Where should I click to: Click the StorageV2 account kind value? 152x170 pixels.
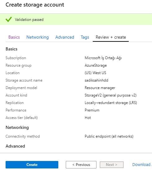(x=110, y=95)
